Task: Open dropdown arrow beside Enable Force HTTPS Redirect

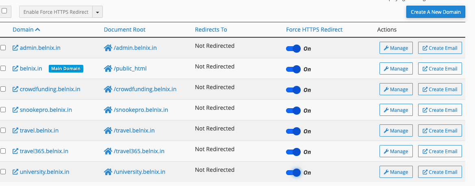Action: 98,12
